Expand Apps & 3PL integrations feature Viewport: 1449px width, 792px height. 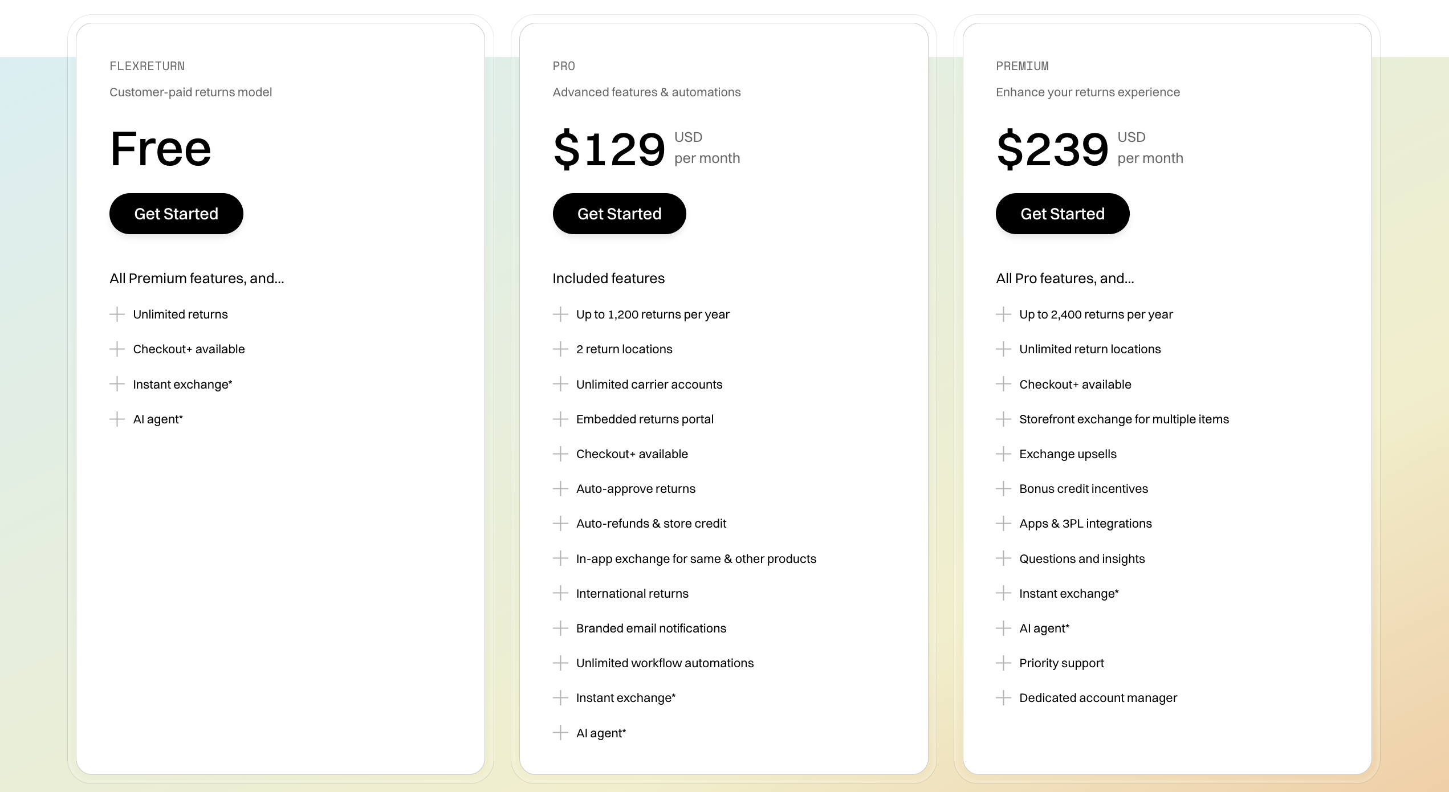1003,524
